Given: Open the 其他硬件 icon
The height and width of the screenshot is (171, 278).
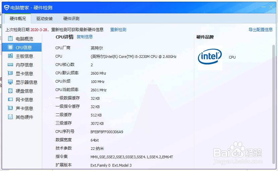Looking at the screenshot, I should 10,117.
